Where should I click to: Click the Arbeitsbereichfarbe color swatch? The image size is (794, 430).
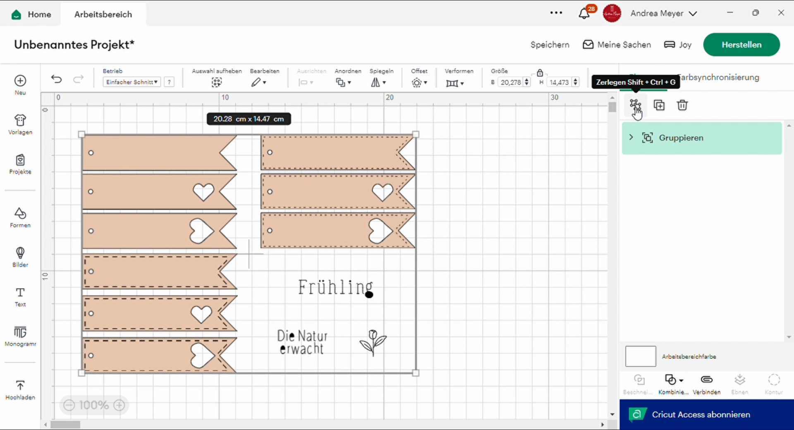click(640, 356)
